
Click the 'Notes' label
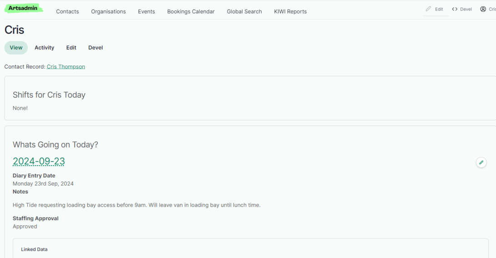tap(20, 192)
